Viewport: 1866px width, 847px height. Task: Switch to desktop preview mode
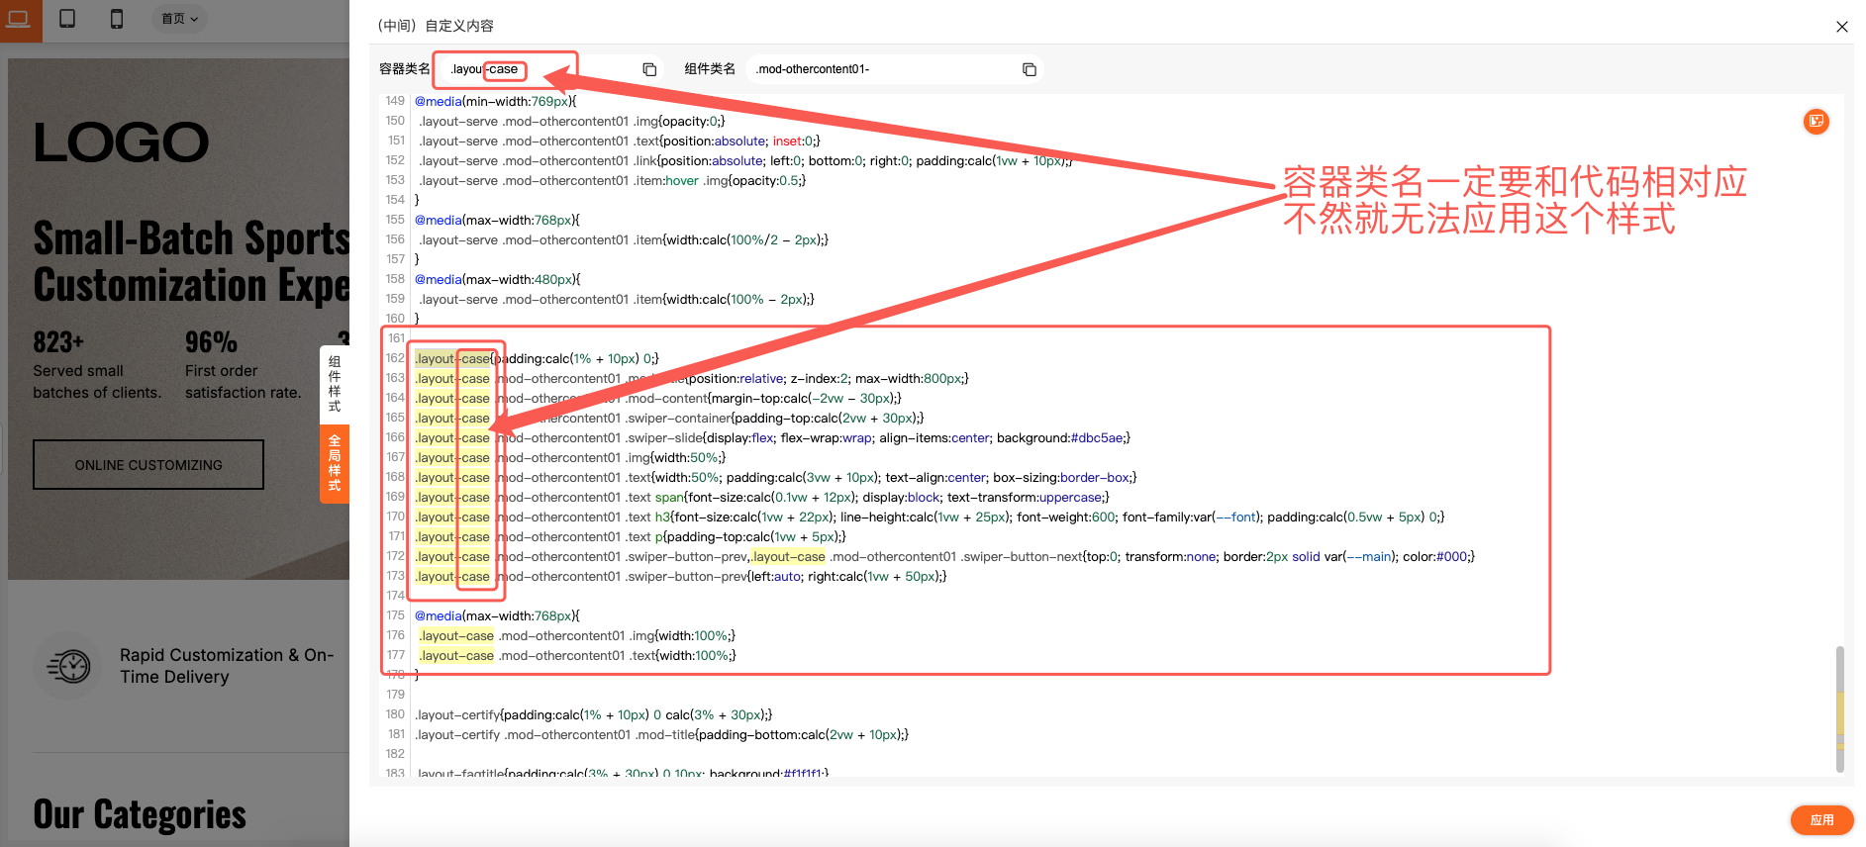click(19, 19)
